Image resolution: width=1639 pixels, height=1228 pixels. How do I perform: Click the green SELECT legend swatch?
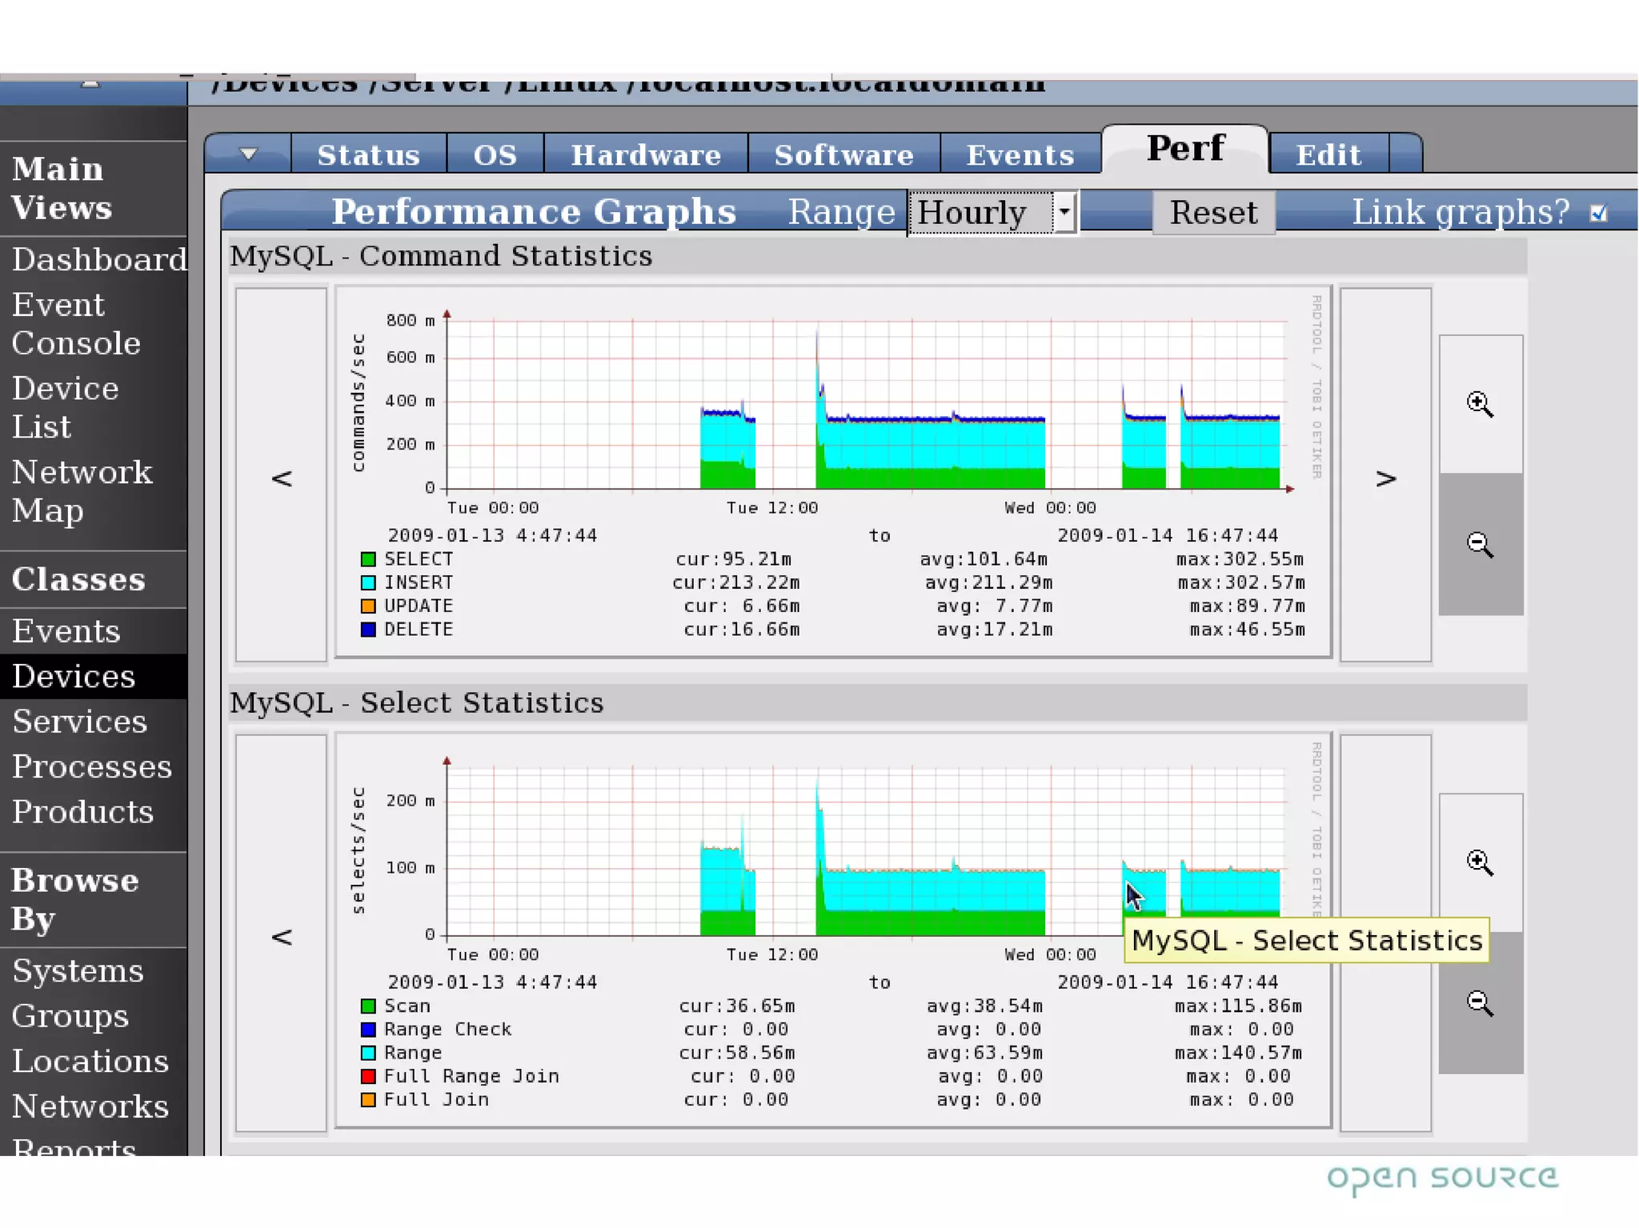coord(368,559)
